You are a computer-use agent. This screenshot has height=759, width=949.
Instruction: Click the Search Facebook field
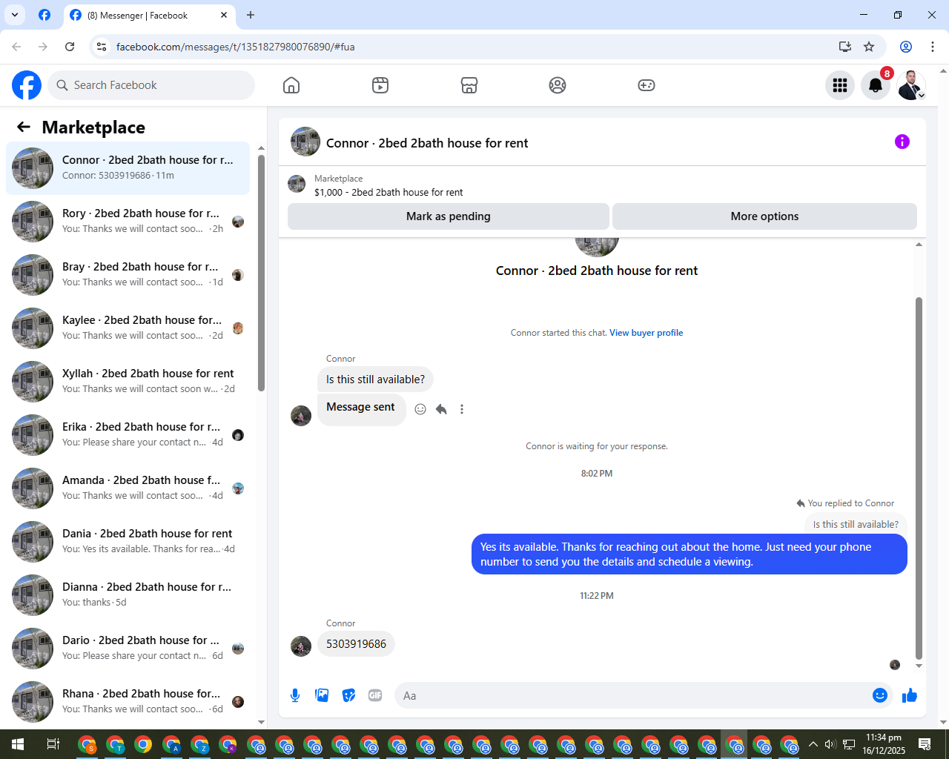151,85
